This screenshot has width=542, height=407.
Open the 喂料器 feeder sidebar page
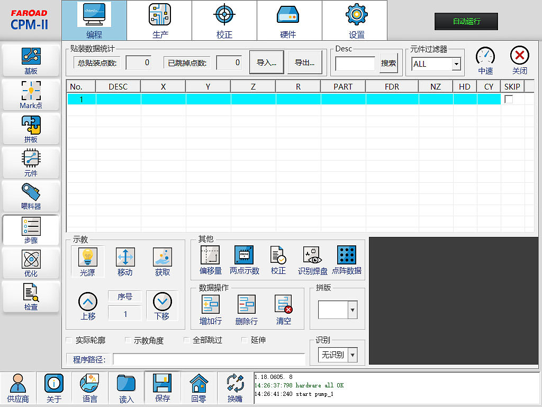(31, 196)
